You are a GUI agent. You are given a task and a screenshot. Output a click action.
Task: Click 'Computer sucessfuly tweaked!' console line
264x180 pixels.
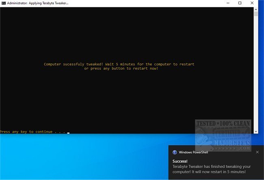[x=119, y=64]
